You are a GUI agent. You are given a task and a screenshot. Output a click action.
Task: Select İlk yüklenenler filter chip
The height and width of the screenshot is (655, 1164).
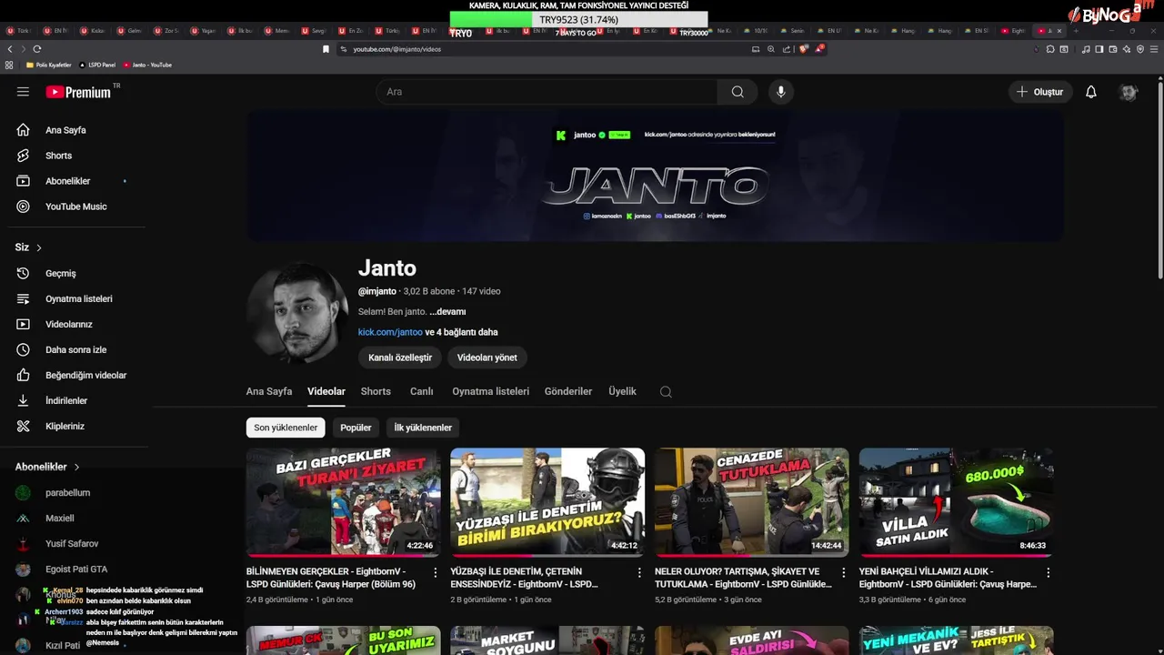[x=423, y=428]
